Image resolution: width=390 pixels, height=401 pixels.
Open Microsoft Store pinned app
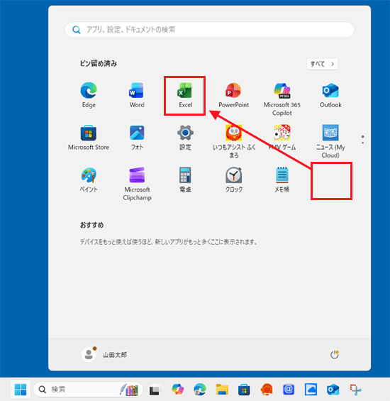click(89, 137)
